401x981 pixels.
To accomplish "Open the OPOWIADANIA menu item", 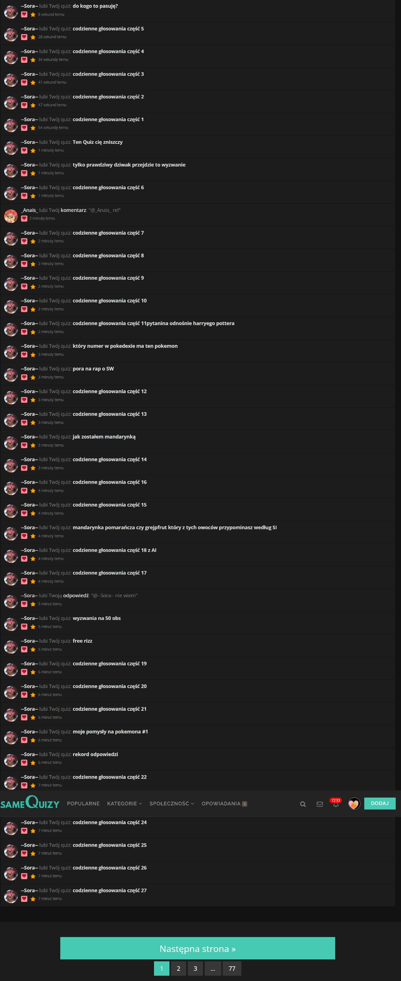I will tap(224, 803).
